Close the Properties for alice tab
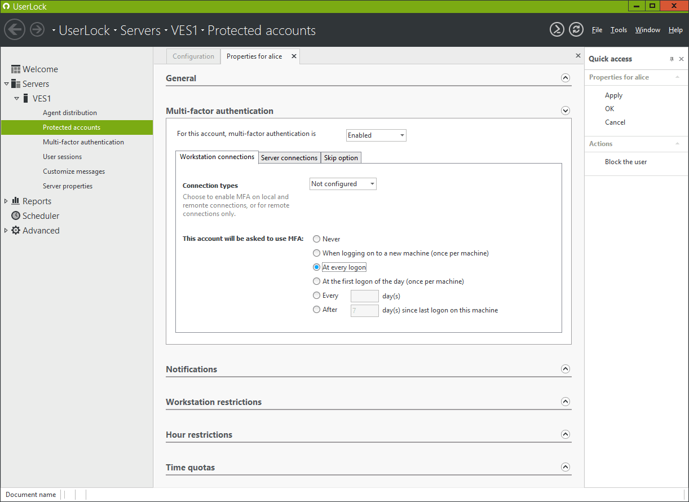Screen dimensions: 689x502 (294, 56)
